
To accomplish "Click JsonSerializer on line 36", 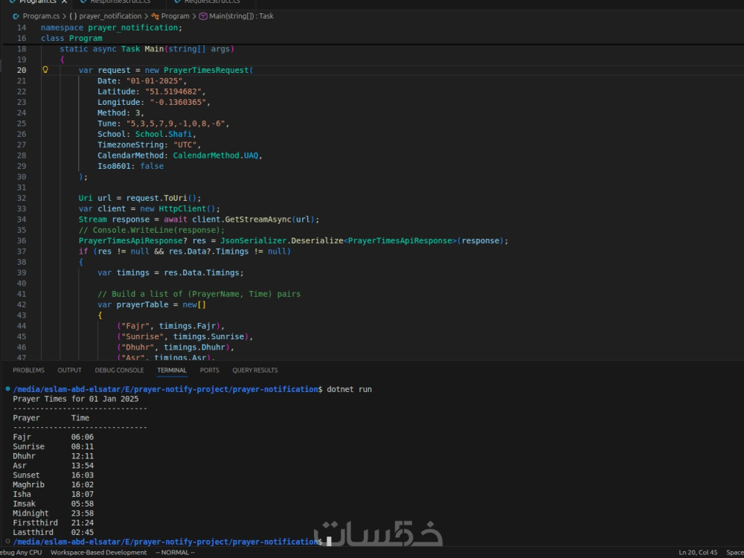I will [x=254, y=240].
